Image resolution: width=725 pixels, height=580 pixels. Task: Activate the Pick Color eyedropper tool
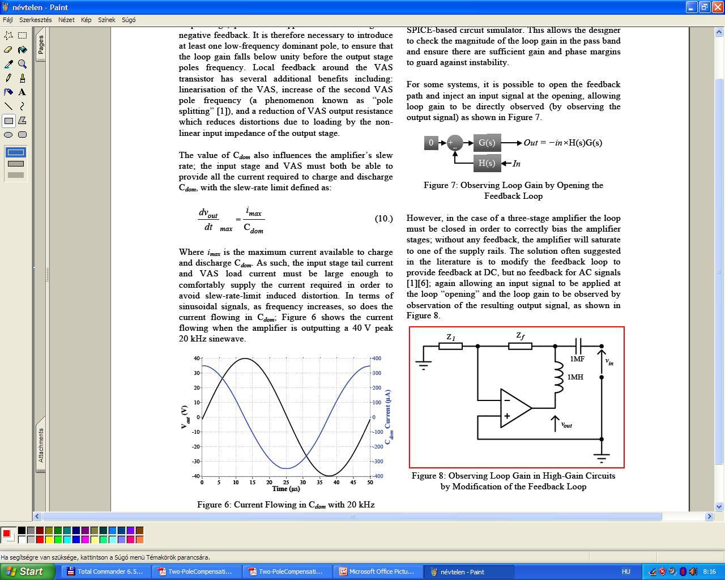click(8, 64)
